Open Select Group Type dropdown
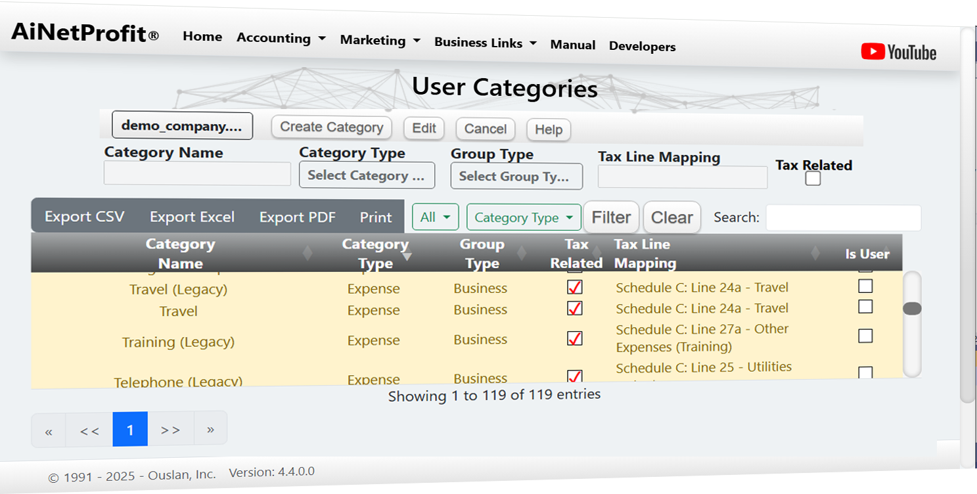977x494 pixels. pyautogui.click(x=516, y=176)
